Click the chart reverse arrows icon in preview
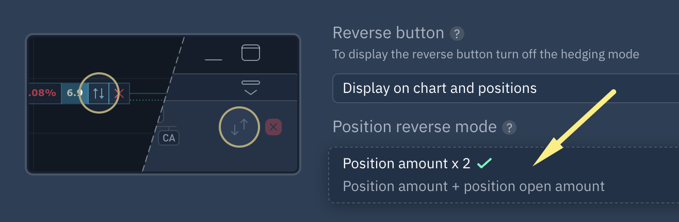 coord(99,93)
